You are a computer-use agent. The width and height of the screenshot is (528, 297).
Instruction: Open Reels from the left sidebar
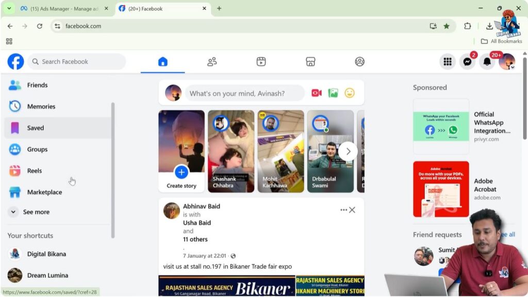[x=36, y=170]
